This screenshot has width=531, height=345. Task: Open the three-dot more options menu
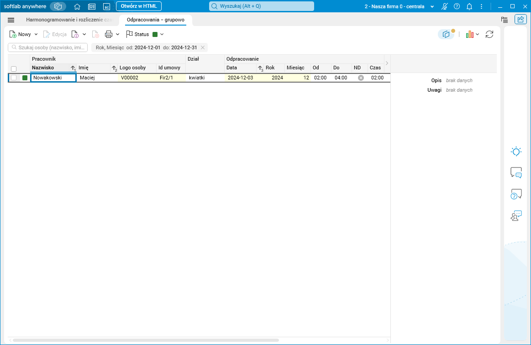point(481,6)
